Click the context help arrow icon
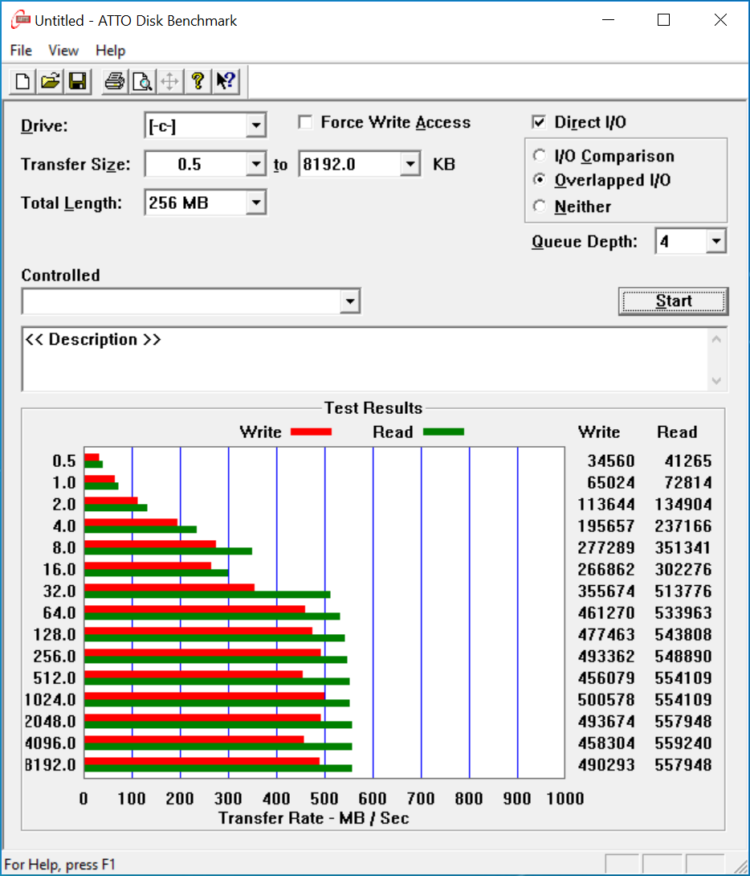The width and height of the screenshot is (750, 876). click(226, 81)
